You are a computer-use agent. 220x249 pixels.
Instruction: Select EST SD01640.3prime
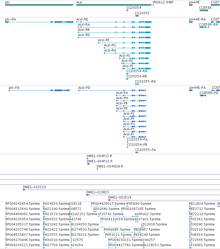point(106,209)
